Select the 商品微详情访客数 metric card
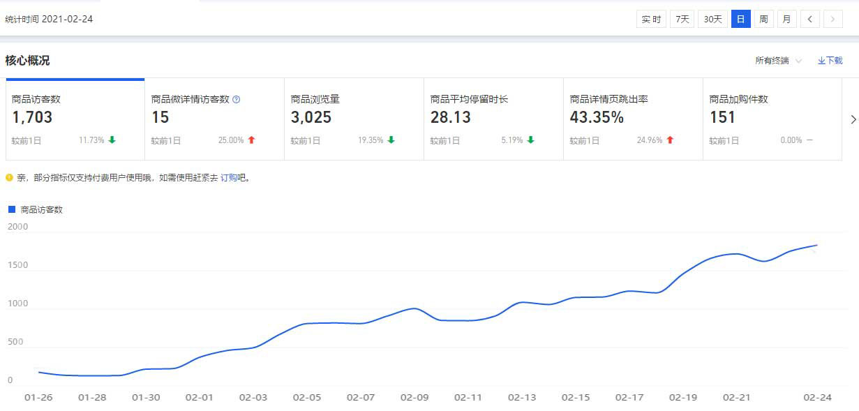Screen dimensions: 859x411 tap(215, 119)
